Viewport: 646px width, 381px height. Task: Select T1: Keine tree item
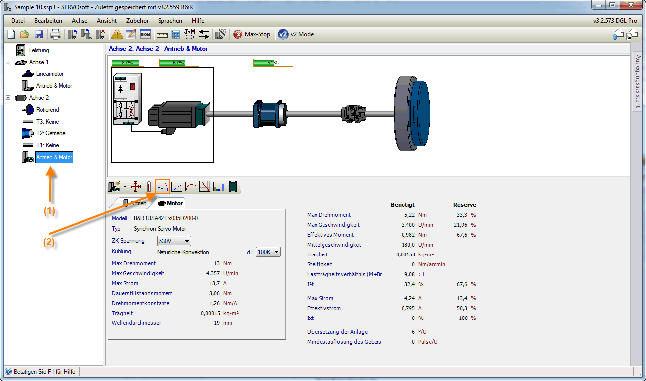coord(47,145)
